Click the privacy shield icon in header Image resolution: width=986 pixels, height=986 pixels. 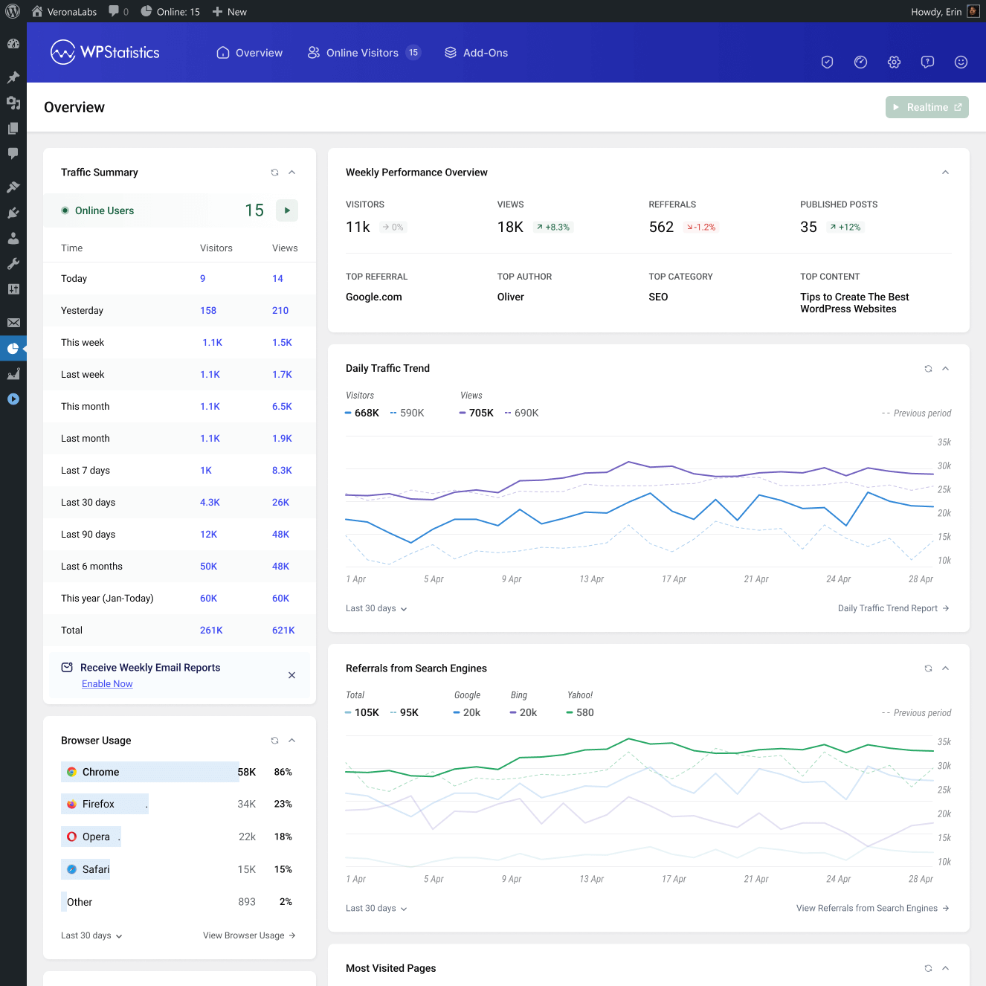click(827, 62)
